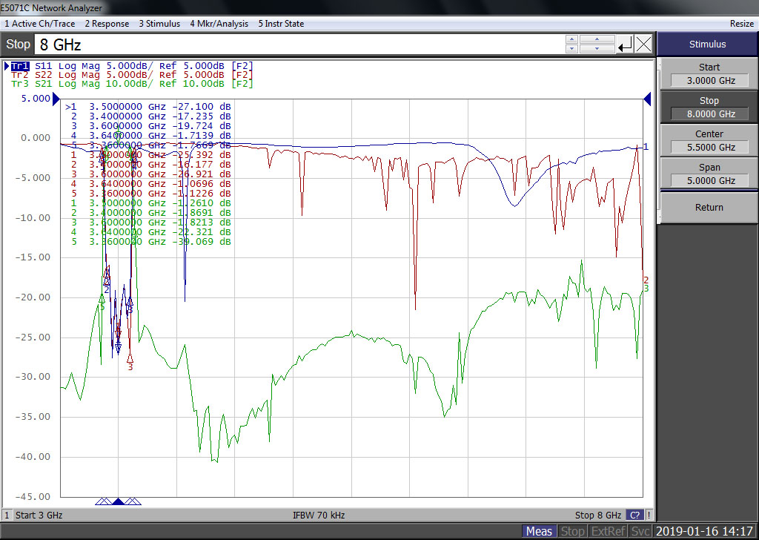The width and height of the screenshot is (759, 540).
Task: Click the C? correction status indicator
Action: pyautogui.click(x=634, y=515)
